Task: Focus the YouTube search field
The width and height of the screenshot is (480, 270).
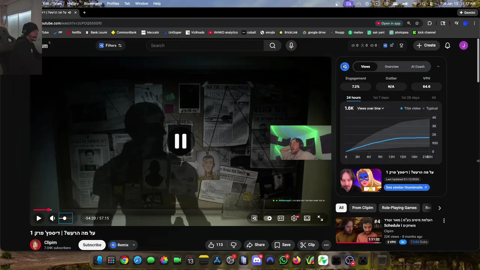Action: click(x=205, y=45)
